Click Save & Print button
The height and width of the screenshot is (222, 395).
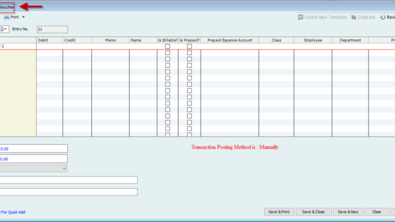(279, 212)
